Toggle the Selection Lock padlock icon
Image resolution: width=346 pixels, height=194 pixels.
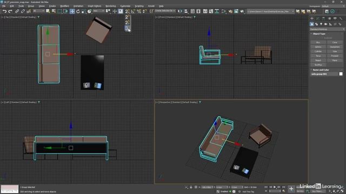(x=191, y=187)
